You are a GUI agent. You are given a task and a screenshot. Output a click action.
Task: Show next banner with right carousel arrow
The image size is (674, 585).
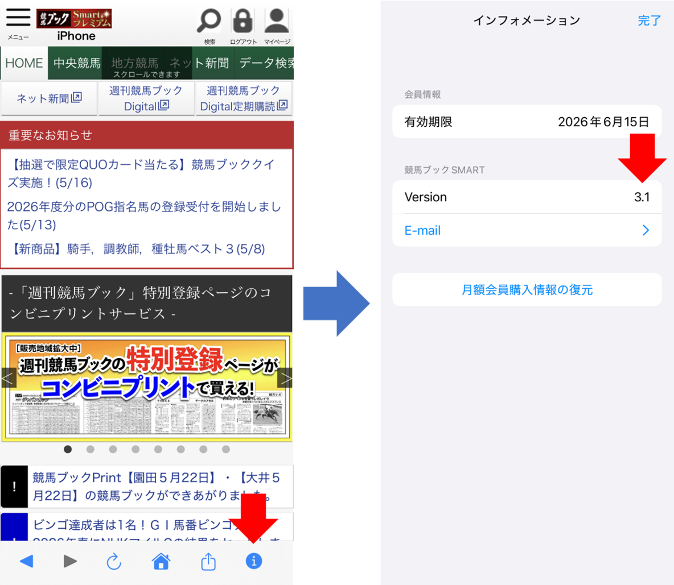[x=285, y=378]
